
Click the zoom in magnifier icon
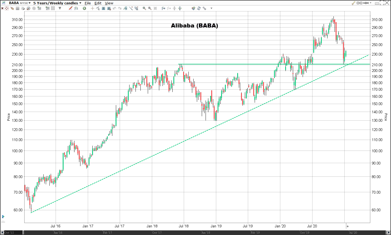(x=144, y=8)
